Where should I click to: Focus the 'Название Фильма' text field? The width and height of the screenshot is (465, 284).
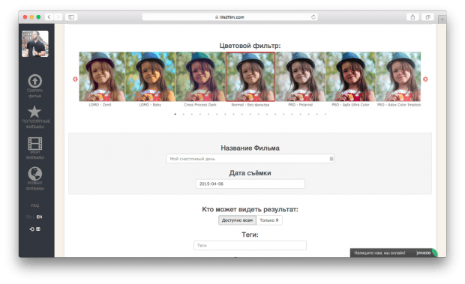(x=250, y=159)
